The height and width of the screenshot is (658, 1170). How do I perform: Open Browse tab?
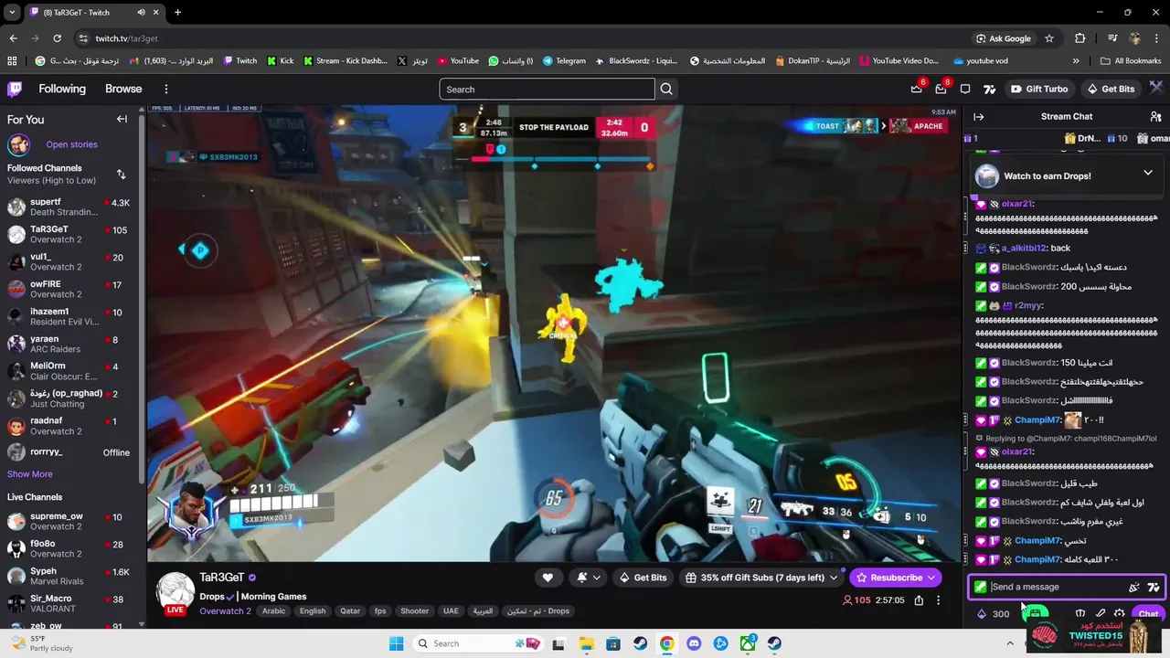[x=123, y=89]
